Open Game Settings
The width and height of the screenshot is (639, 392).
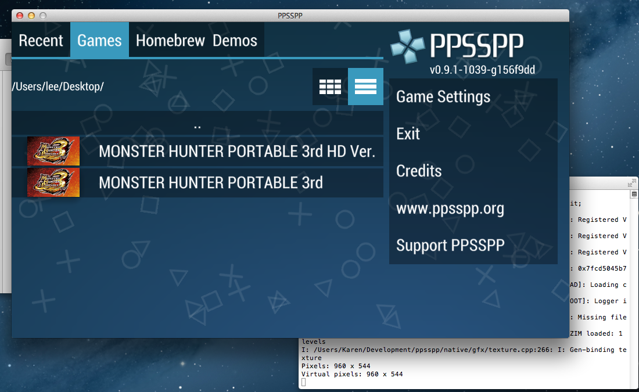[443, 97]
